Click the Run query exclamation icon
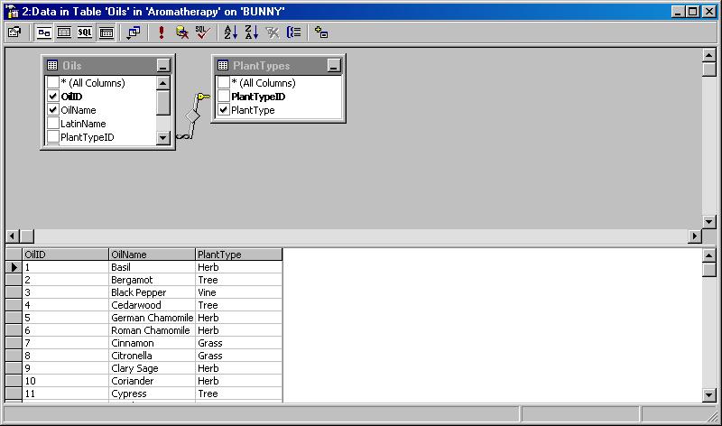Viewport: 722px width, 426px height. [x=162, y=32]
